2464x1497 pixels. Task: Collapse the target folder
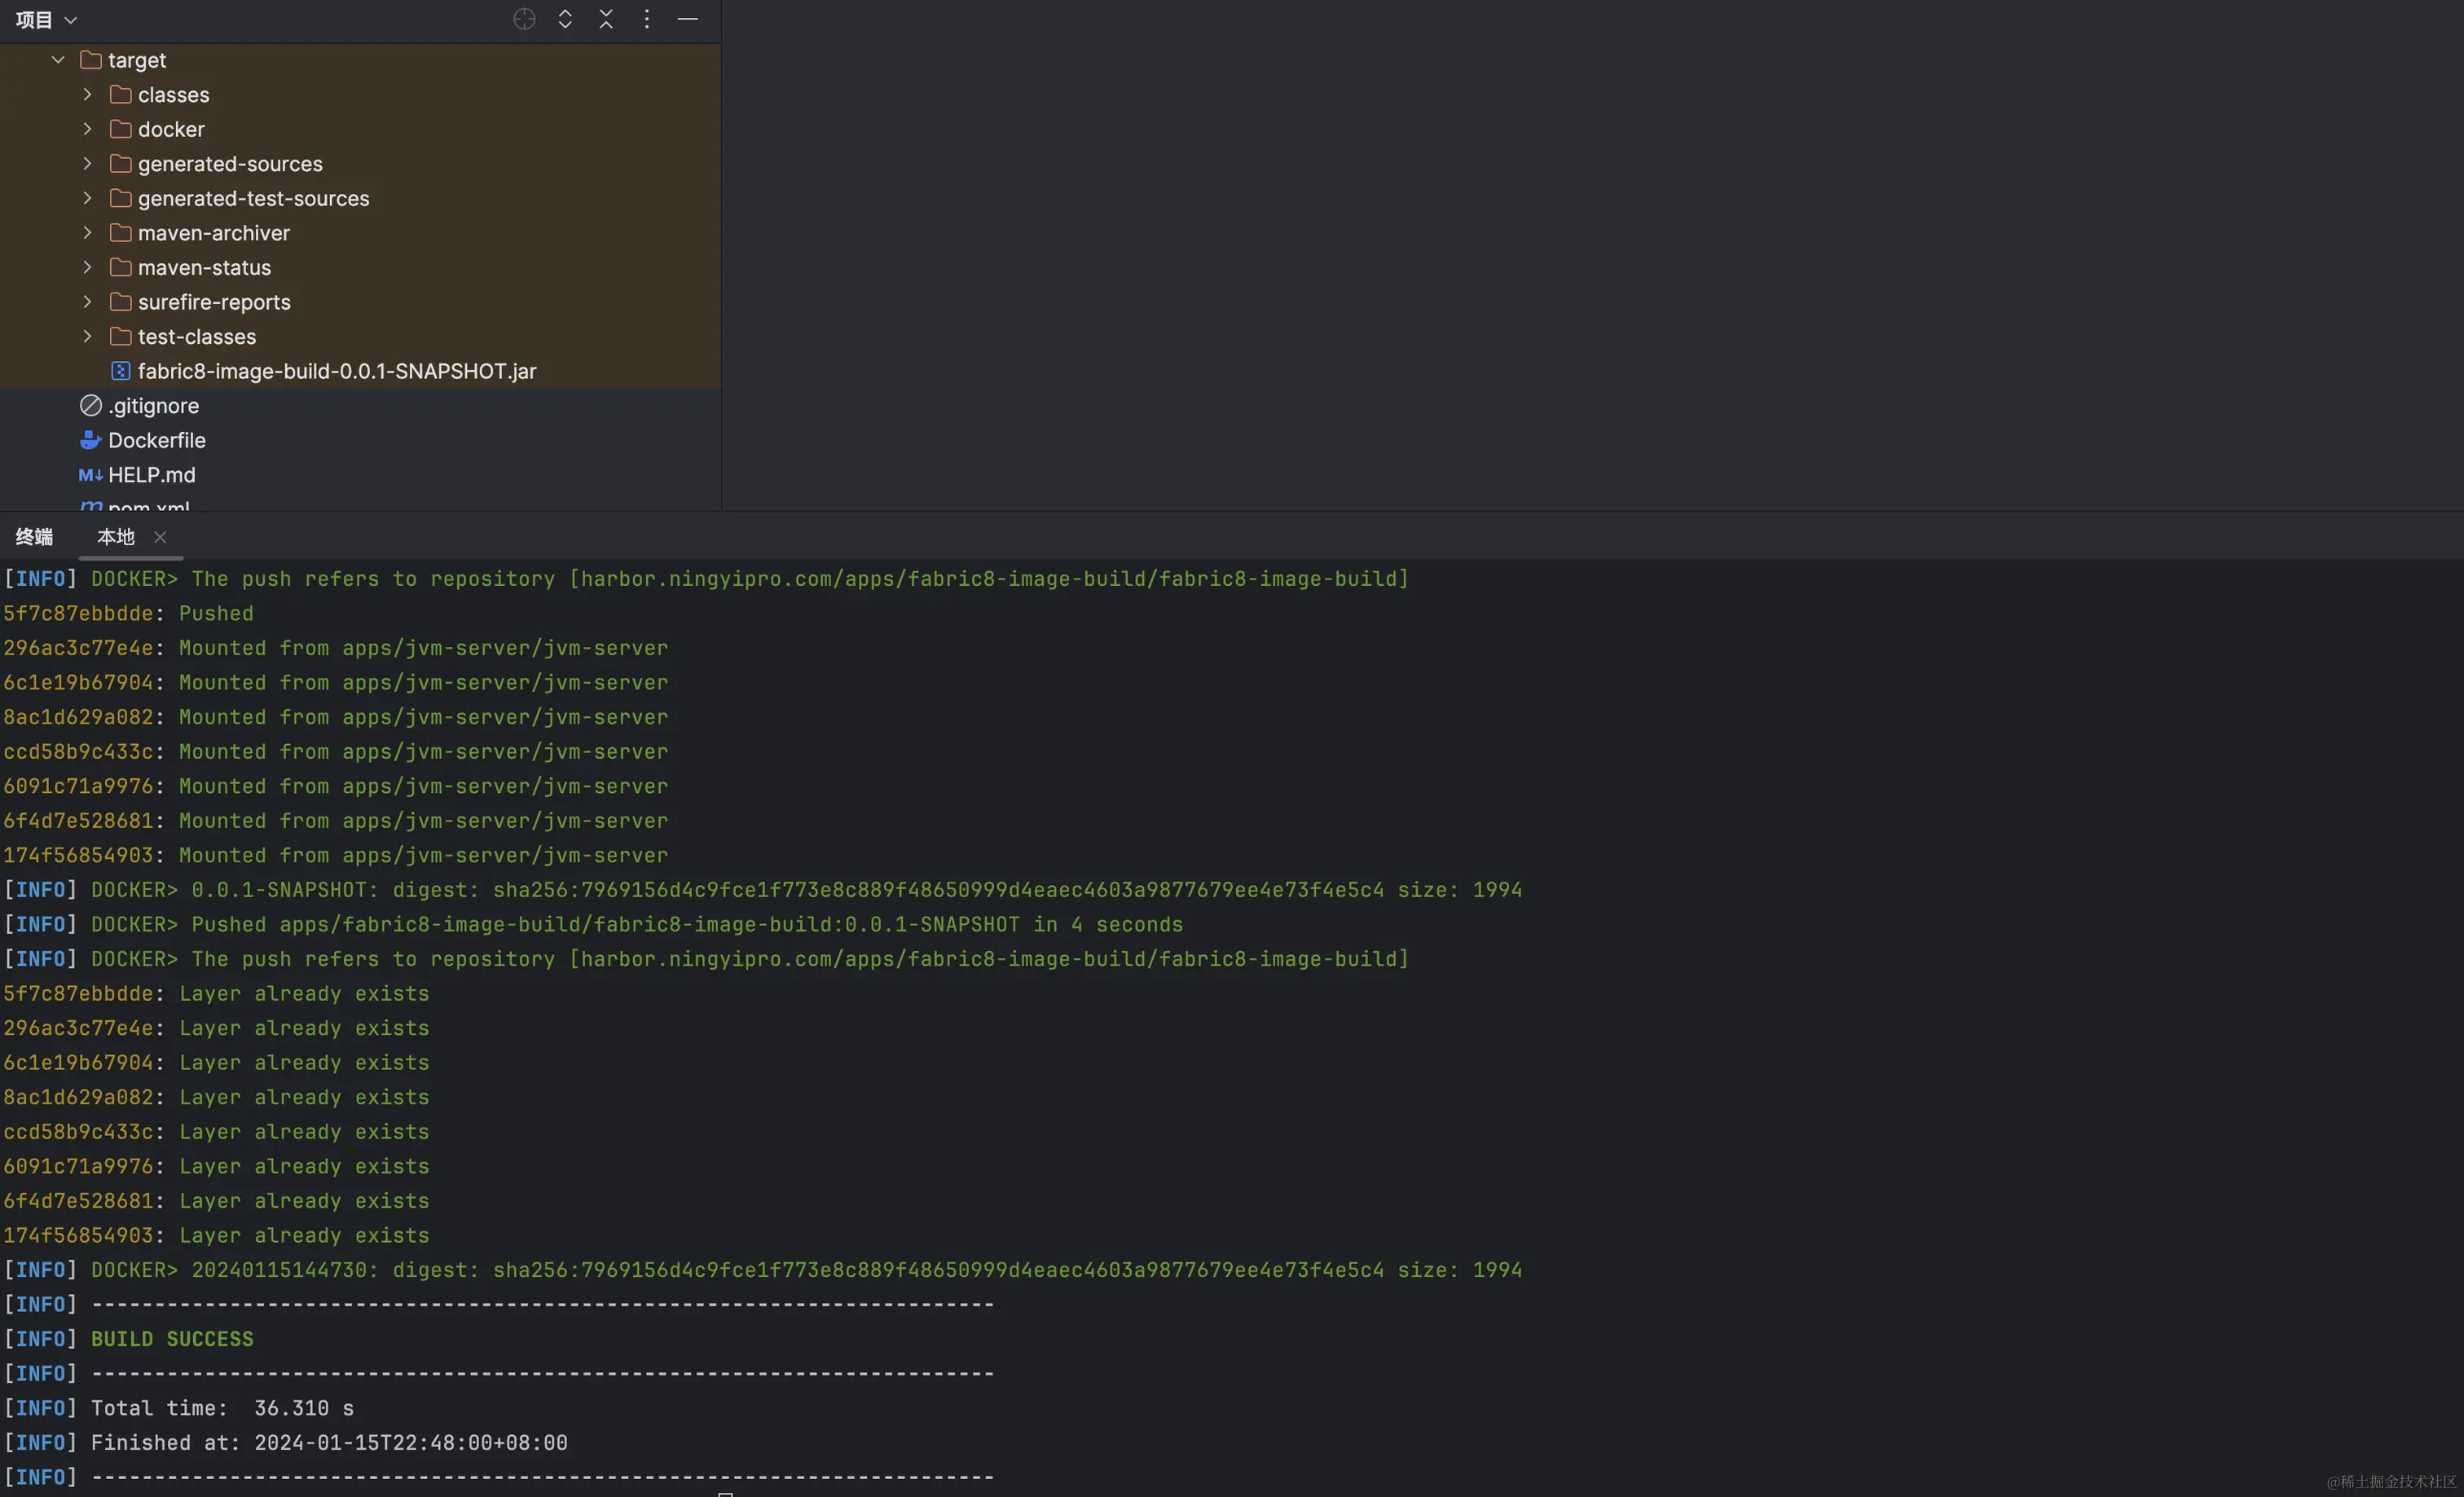[x=58, y=60]
